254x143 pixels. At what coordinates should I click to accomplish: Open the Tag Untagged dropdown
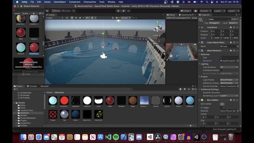(214, 23)
